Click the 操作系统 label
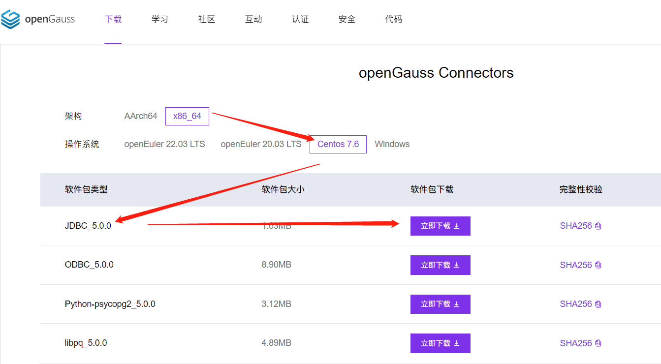 coord(82,144)
